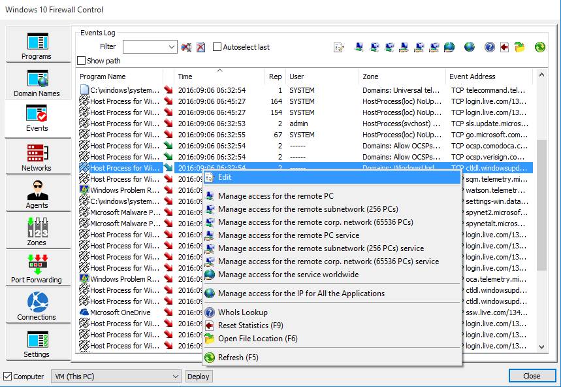Viewport: 561px width, 387px height.
Task: Click the Deploy button
Action: 198,377
